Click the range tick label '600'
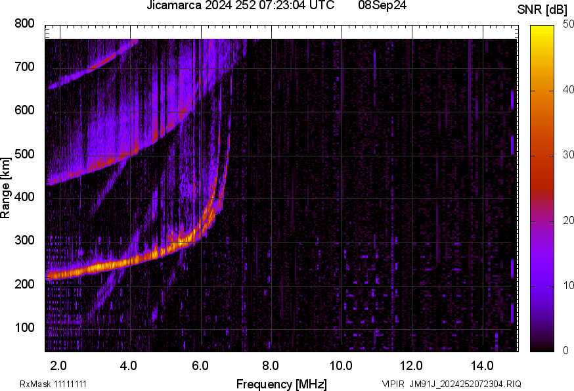Viewport: 574px width, 391px height. [x=24, y=110]
